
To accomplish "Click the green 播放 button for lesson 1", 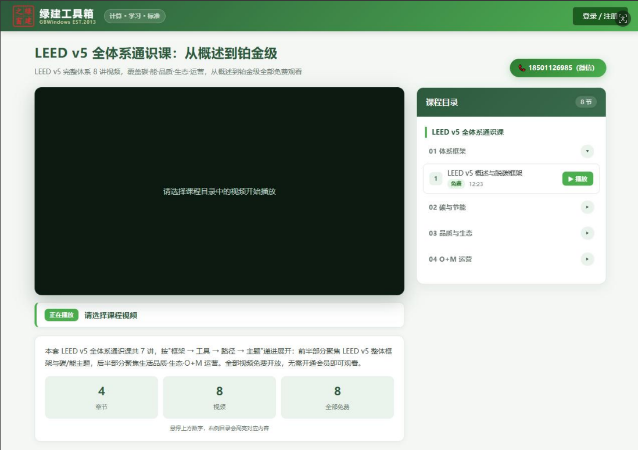I will [x=578, y=178].
